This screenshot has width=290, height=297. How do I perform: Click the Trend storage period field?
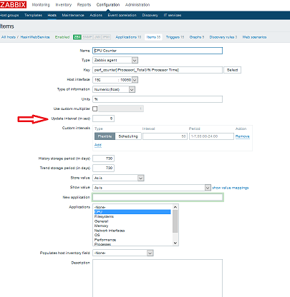coord(103,168)
